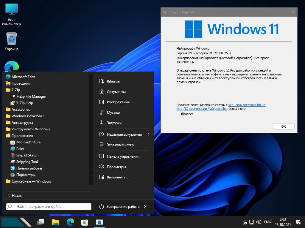Expand the Недавние документы submenu arrow
The image size is (305, 228).
pyautogui.click(x=148, y=134)
